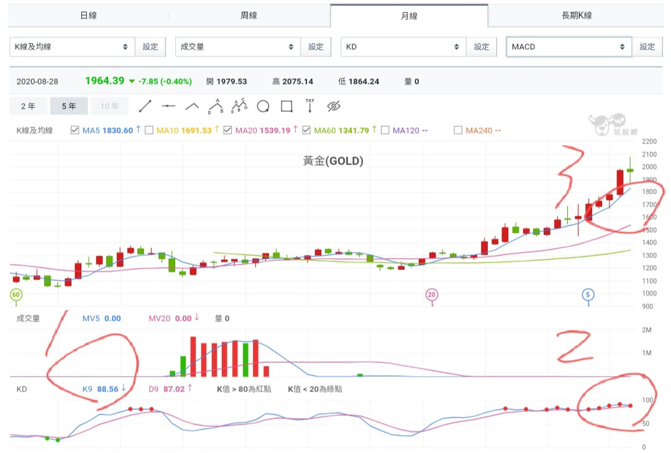671x453 pixels.
Task: Select the trend line drawing tool
Action: [145, 106]
